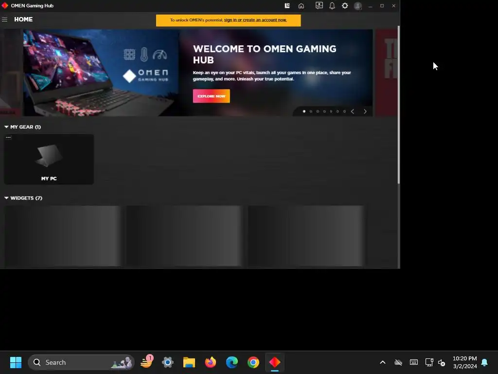Click the OMEN Gaming Hub app logo
Screen dimensions: 498x374
(5, 5)
